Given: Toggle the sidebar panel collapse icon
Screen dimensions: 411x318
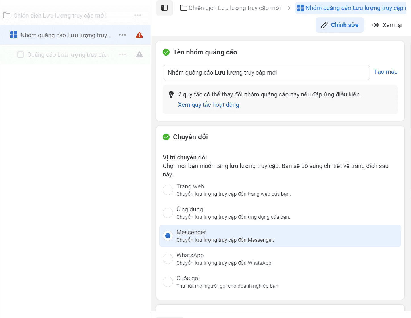Looking at the screenshot, I should click(164, 8).
